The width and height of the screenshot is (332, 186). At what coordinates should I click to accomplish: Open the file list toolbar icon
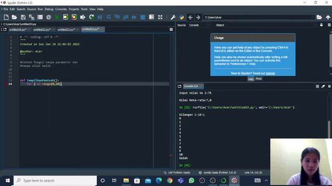click(x=40, y=17)
